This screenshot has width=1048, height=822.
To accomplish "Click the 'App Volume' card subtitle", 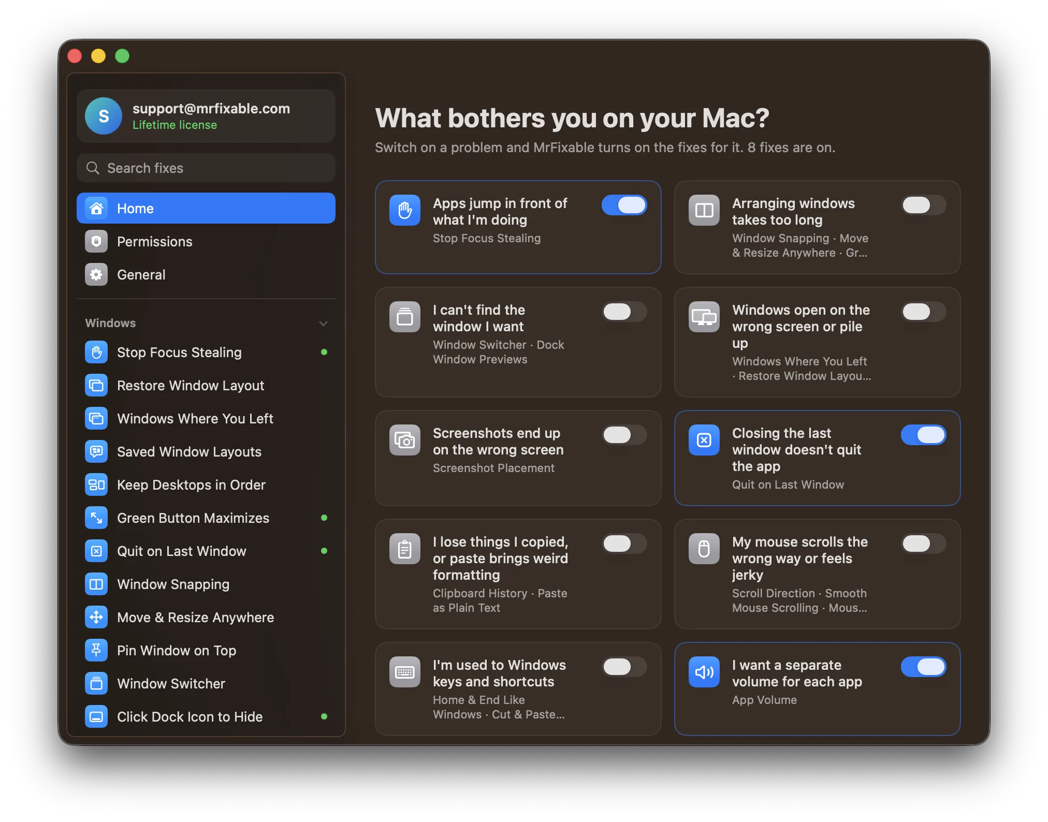I will [x=765, y=700].
